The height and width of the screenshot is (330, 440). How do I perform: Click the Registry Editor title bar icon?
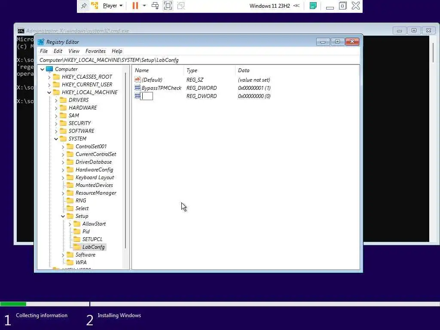click(41, 42)
